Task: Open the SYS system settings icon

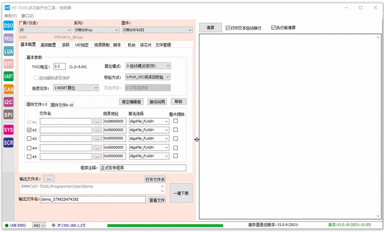Action: coord(8,130)
